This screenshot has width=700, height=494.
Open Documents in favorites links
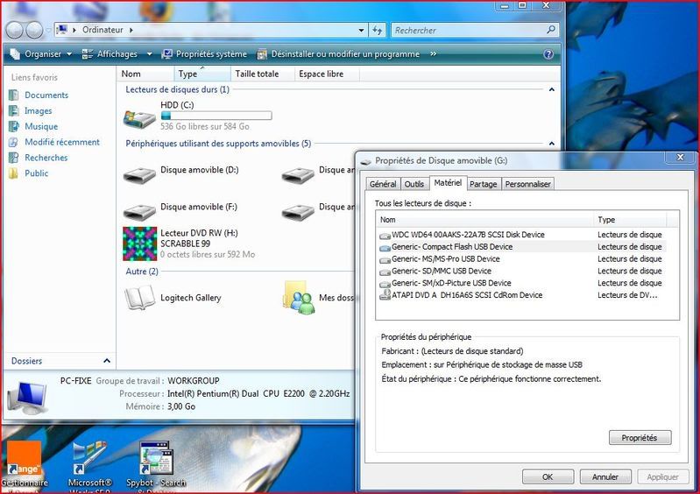[46, 95]
